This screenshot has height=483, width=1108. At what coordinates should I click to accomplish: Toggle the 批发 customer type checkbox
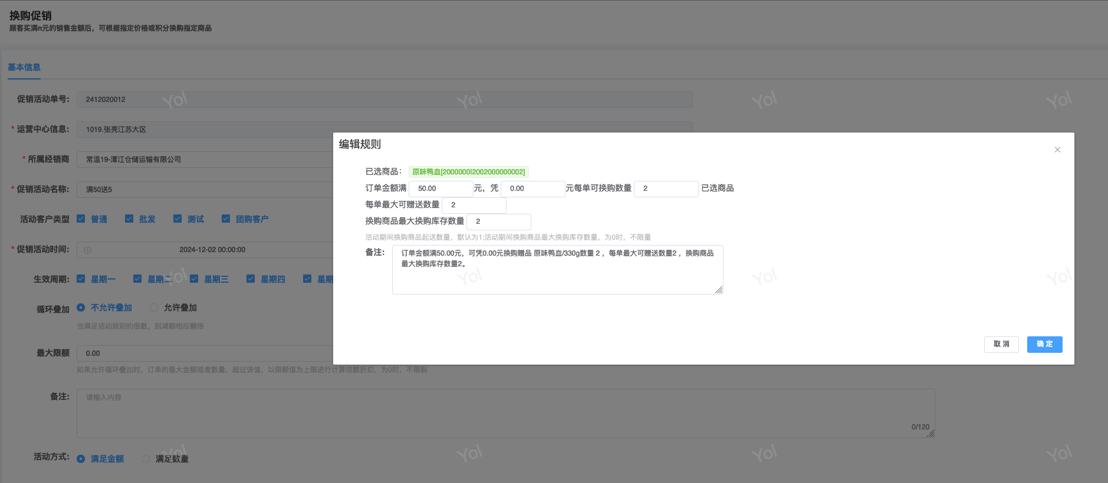point(129,219)
